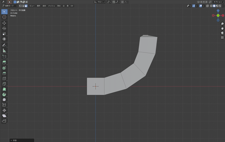Image resolution: width=225 pixels, height=142 pixels.
Task: Open the gizmo settings dropdown arrow
Action: [x=197, y=6]
